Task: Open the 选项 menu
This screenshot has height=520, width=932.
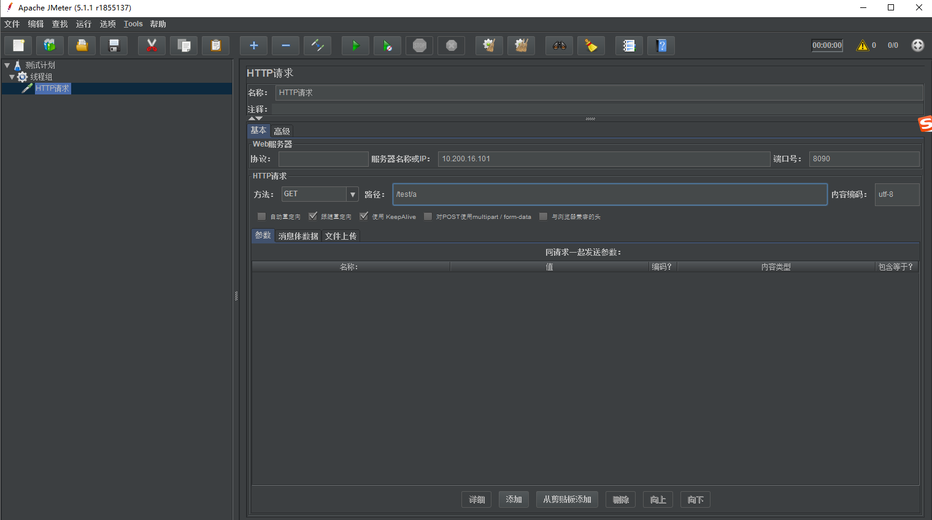Action: coord(108,24)
